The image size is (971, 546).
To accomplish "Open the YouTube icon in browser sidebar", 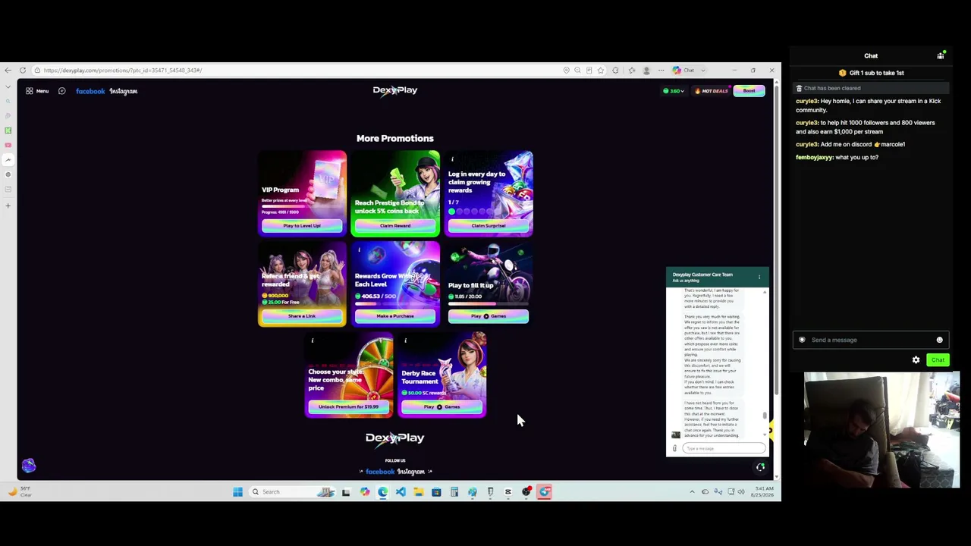I will [8, 145].
